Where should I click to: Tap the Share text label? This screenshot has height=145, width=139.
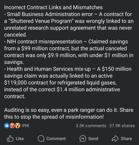[x=126, y=139]
